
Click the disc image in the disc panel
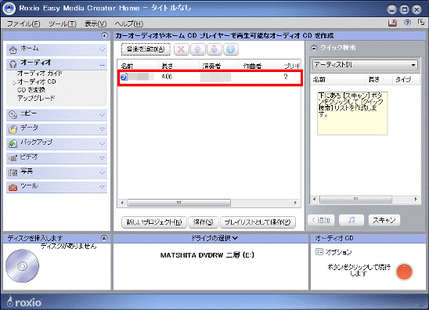pos(22,266)
